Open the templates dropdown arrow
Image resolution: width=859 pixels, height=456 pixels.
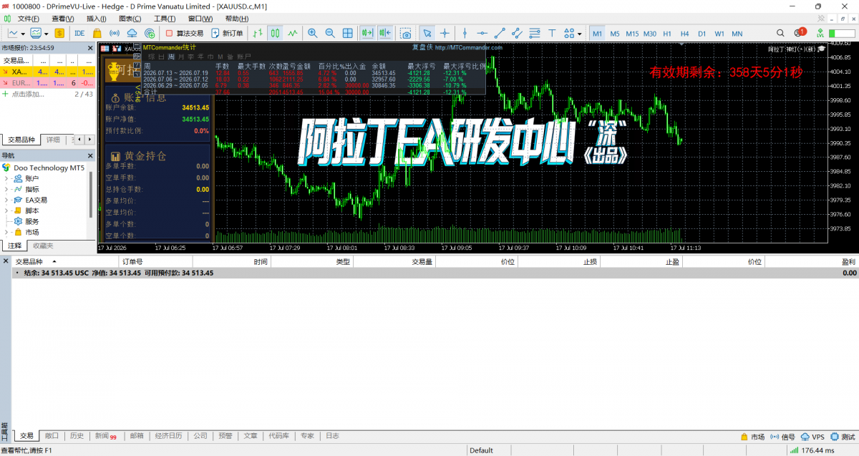point(47,33)
